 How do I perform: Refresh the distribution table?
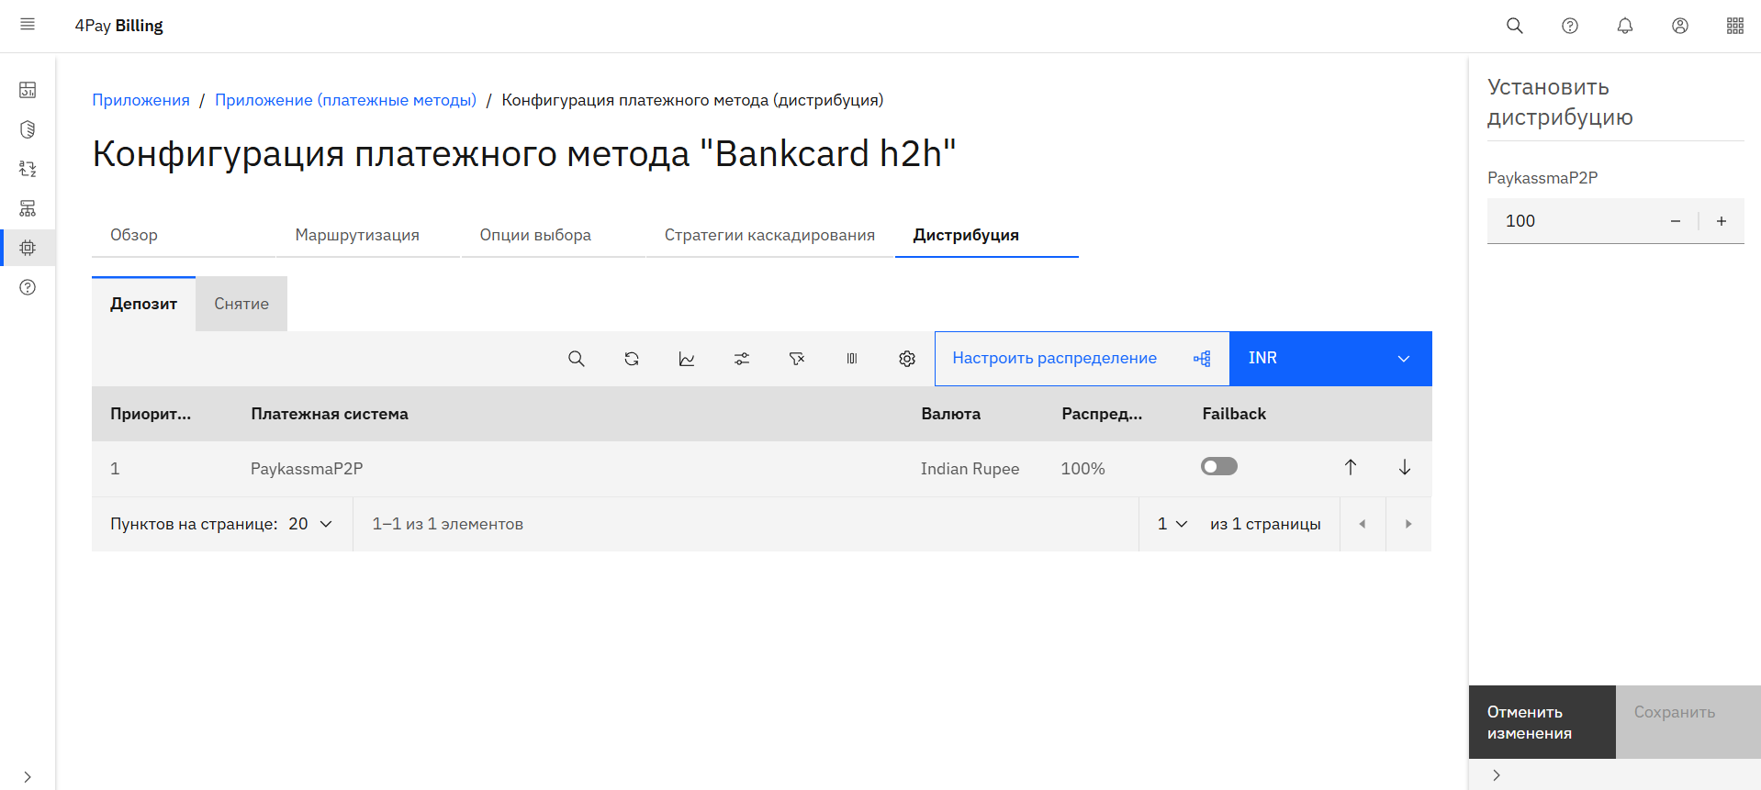point(632,359)
